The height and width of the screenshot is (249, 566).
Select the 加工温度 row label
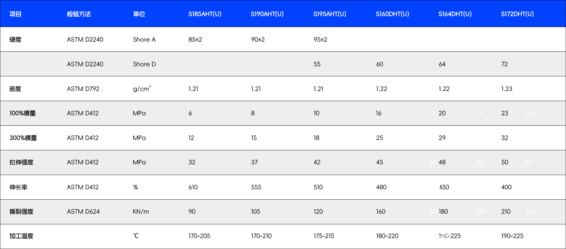click(21, 236)
